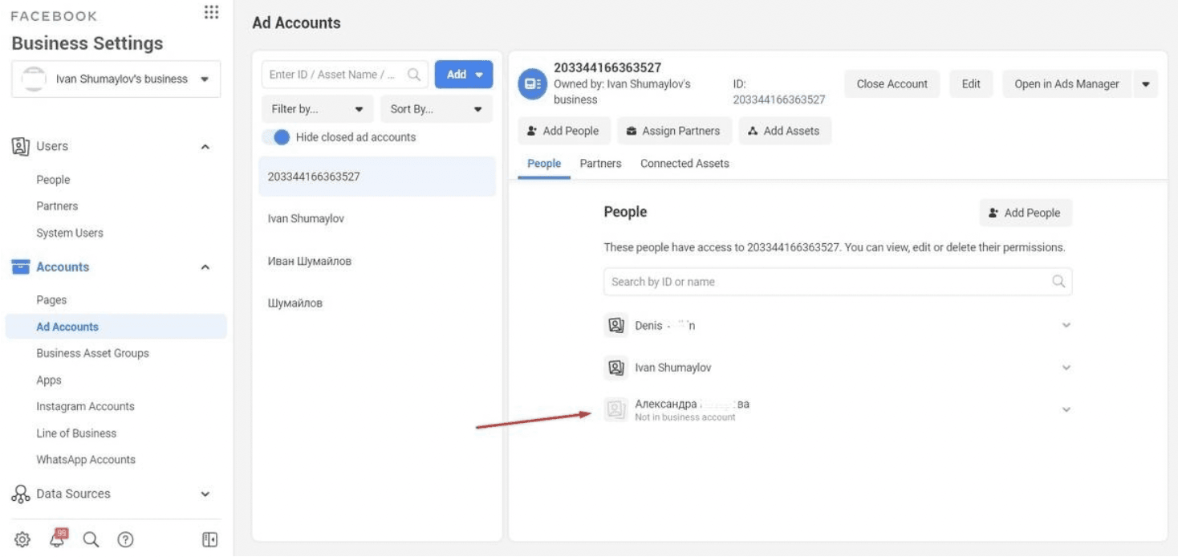Open WhatsApp Accounts in the sidebar
The height and width of the screenshot is (557, 1178).
click(86, 460)
